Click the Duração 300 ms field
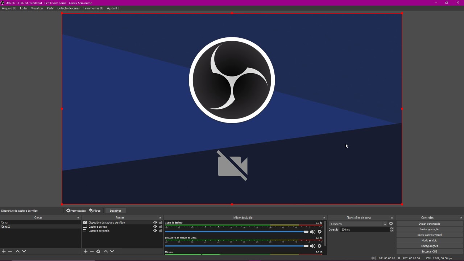 (x=364, y=229)
